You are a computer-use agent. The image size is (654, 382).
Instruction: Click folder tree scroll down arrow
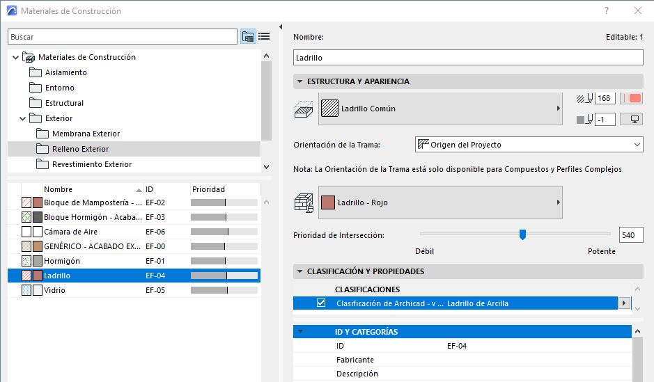click(x=267, y=166)
